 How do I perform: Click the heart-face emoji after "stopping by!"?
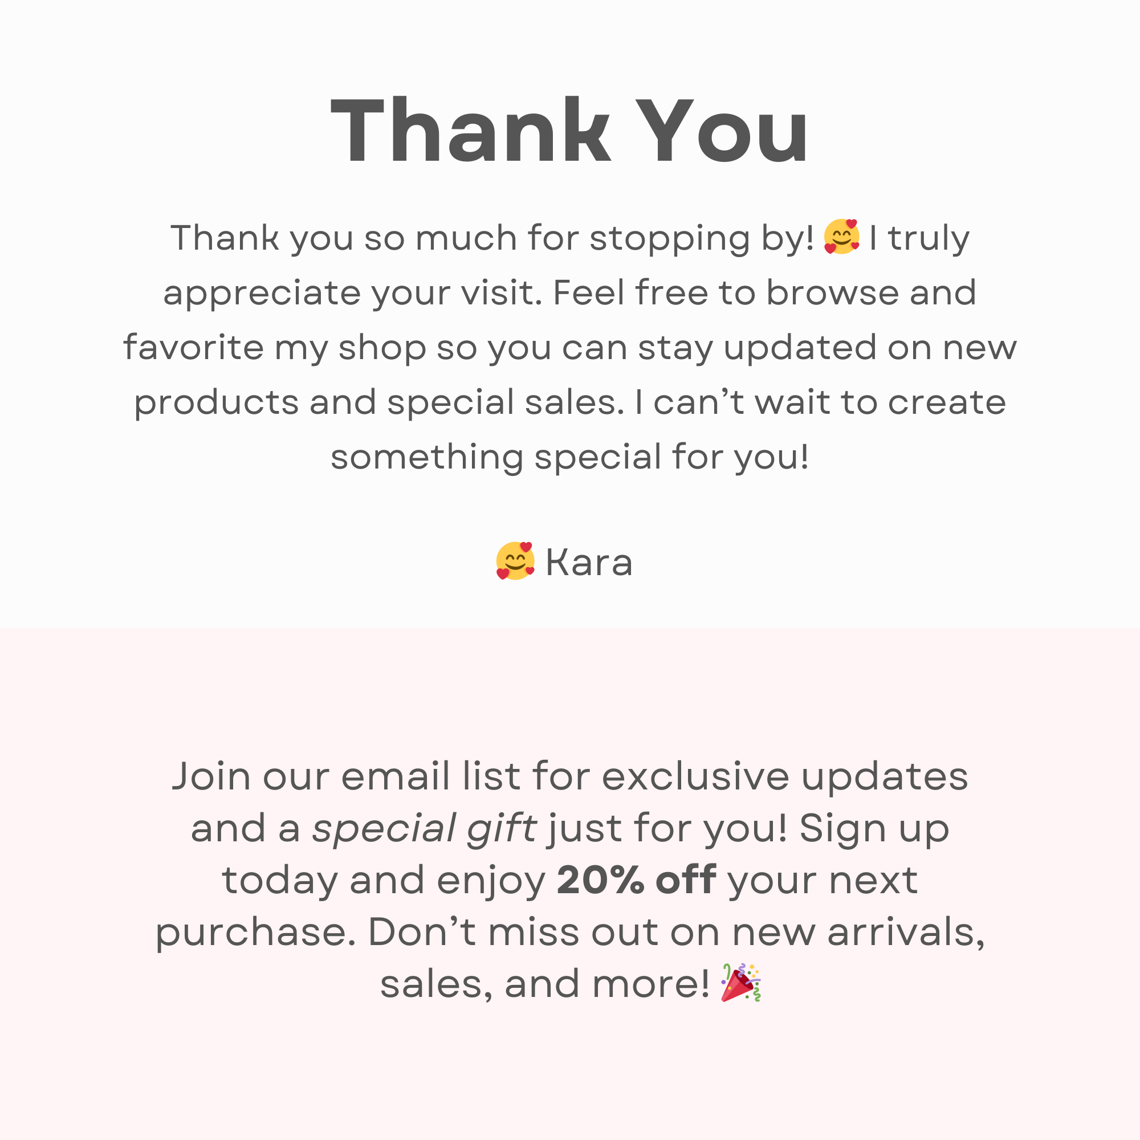click(x=841, y=237)
